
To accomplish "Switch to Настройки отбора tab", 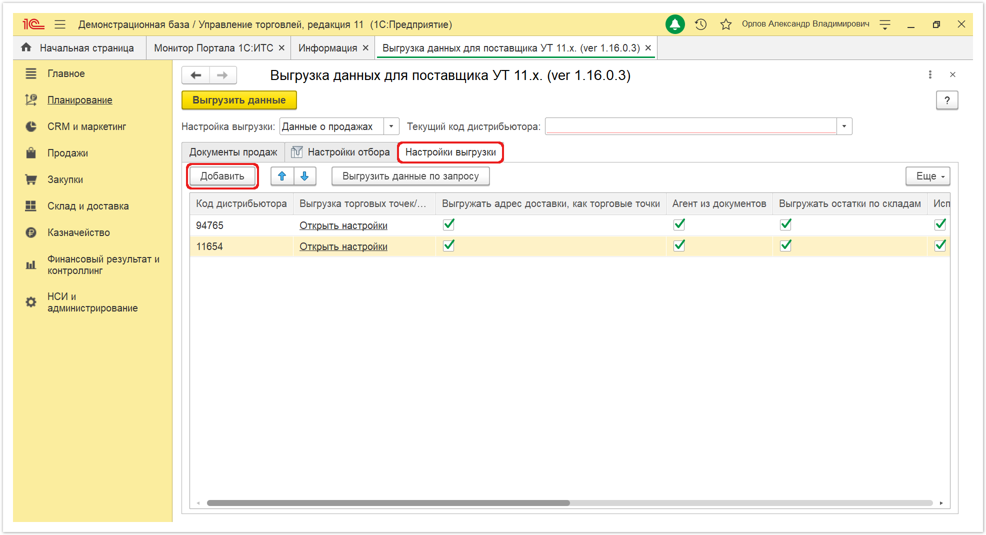I will pos(341,152).
